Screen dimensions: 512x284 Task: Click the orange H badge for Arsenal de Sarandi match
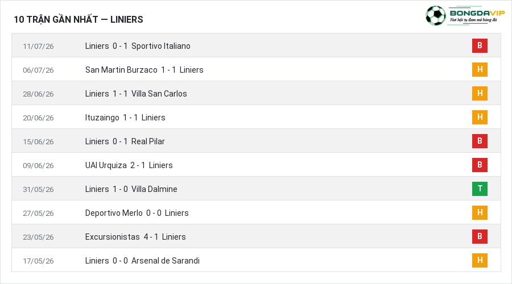(480, 260)
